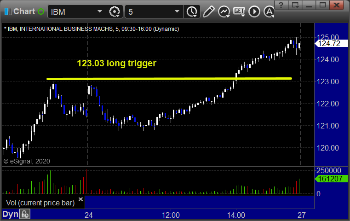350x221 pixels.
Task: Open the studies indicator menu
Action: (x=224, y=12)
